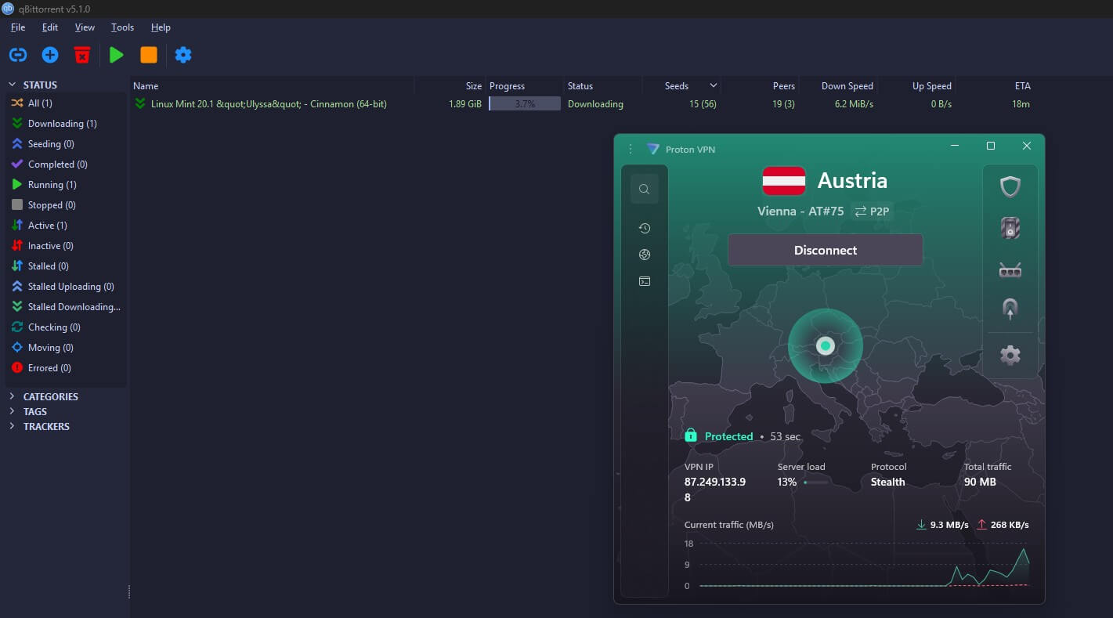Collapse the STATUS filter section
Viewport: 1113px width, 618px height.
click(x=12, y=85)
